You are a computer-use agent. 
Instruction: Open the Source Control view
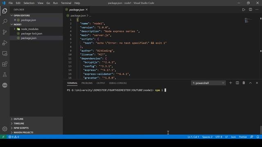[x=5, y=32]
